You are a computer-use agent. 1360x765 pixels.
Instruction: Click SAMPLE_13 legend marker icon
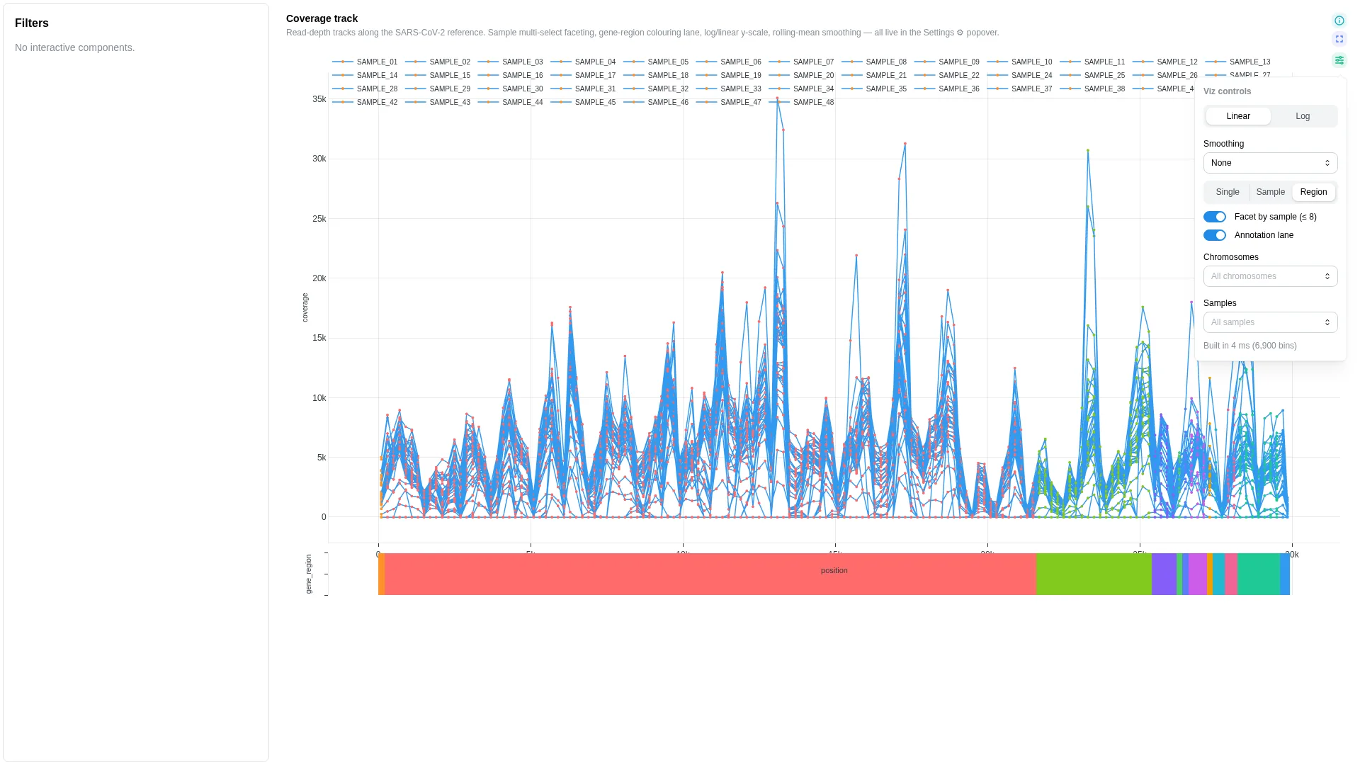[1215, 62]
